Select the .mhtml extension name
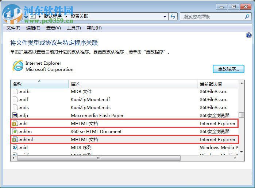Image resolution: width=255 pixels, height=188 pixels. (x=26, y=140)
